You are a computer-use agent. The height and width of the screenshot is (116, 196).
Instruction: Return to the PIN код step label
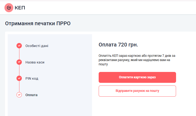[32, 79]
